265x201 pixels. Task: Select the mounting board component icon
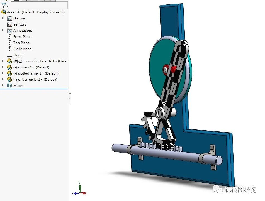coord(9,61)
